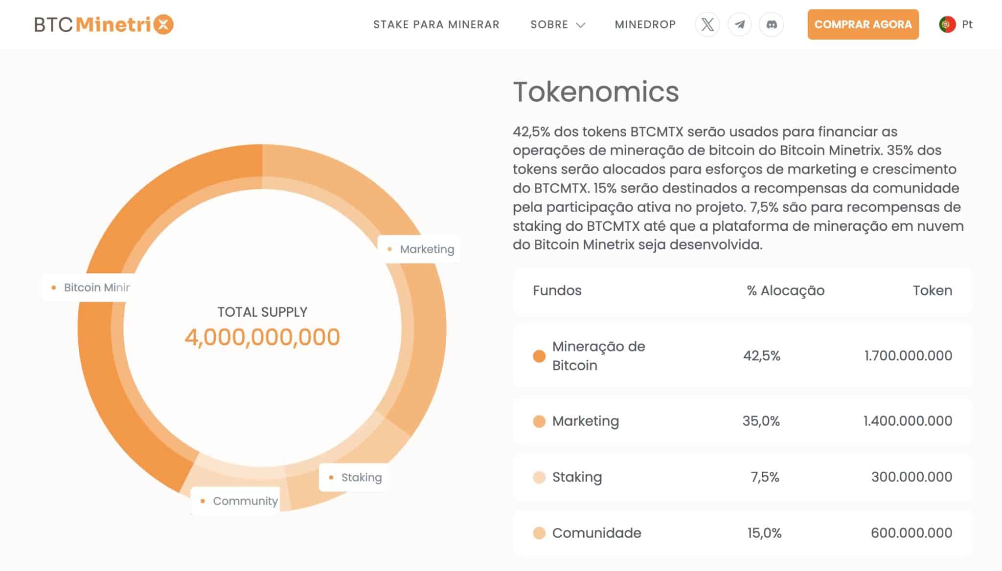
Task: Click the % Alocação column header
Action: (786, 290)
